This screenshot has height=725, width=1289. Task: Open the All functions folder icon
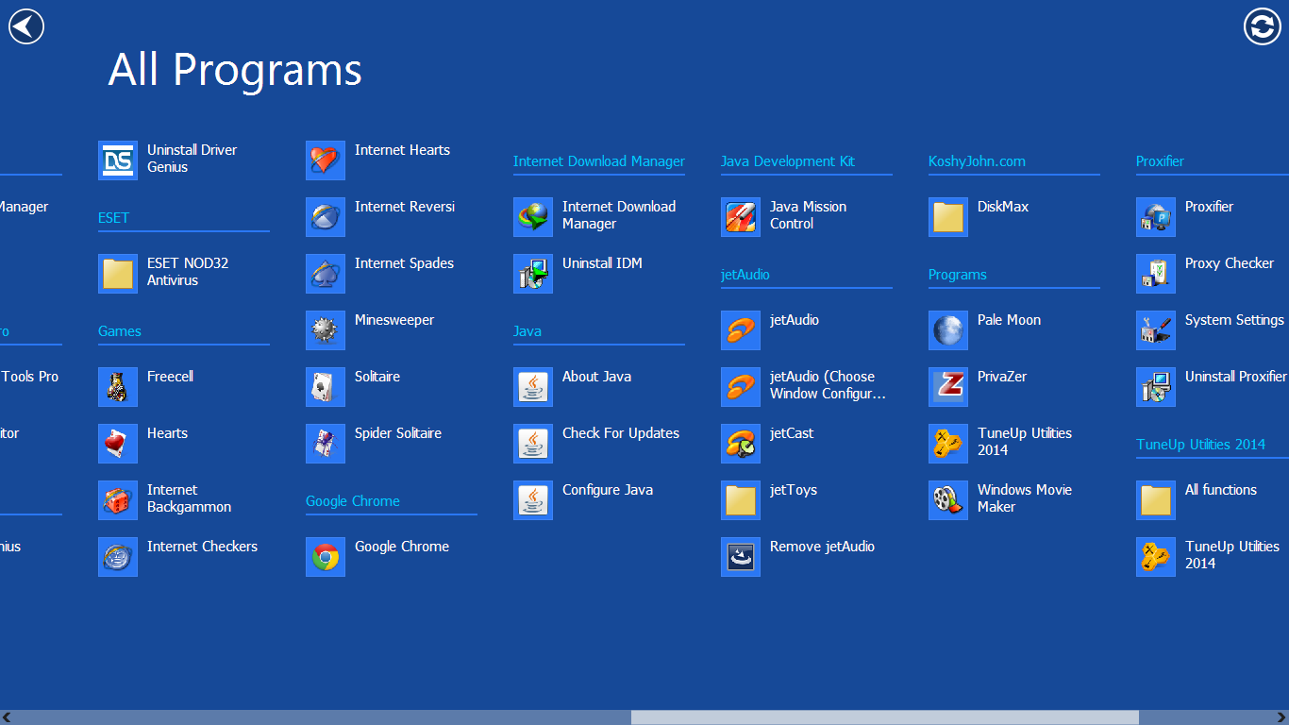pyautogui.click(x=1156, y=500)
